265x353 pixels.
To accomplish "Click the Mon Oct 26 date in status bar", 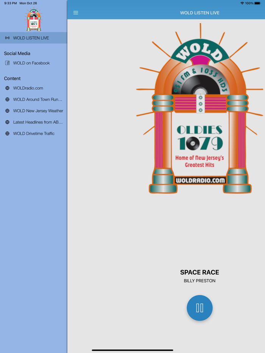I will [28, 3].
